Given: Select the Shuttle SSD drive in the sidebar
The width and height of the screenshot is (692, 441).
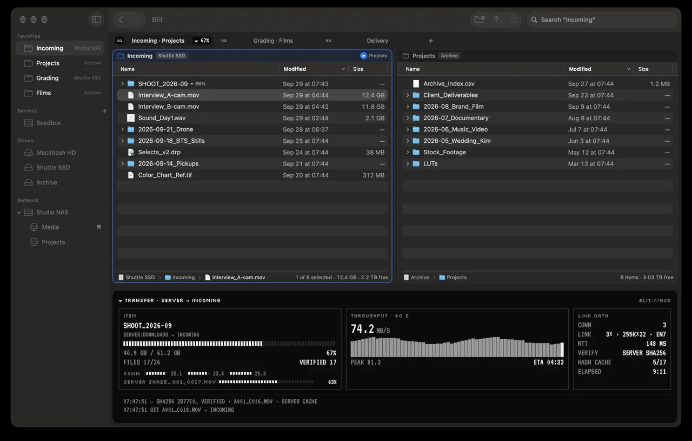Looking at the screenshot, I should tap(59, 168).
